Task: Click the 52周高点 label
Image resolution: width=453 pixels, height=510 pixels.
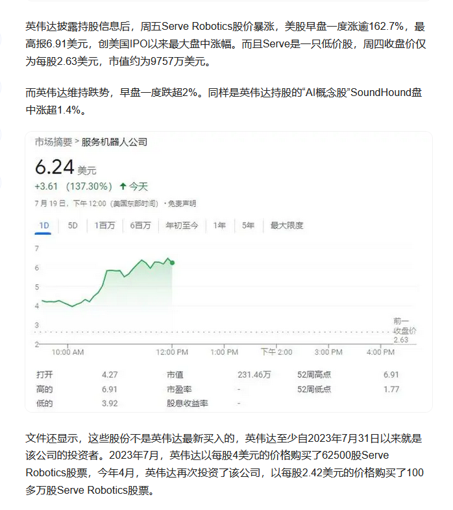Action: 313,374
